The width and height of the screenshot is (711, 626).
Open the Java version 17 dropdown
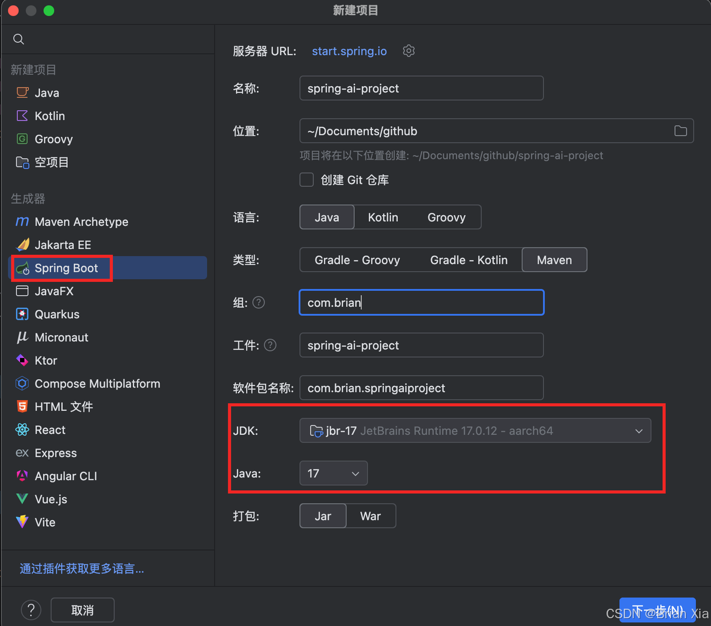click(333, 473)
